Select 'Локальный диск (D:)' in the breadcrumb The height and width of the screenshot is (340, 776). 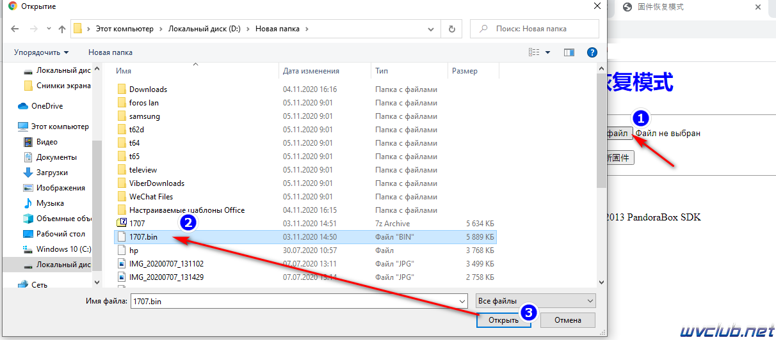(x=206, y=29)
